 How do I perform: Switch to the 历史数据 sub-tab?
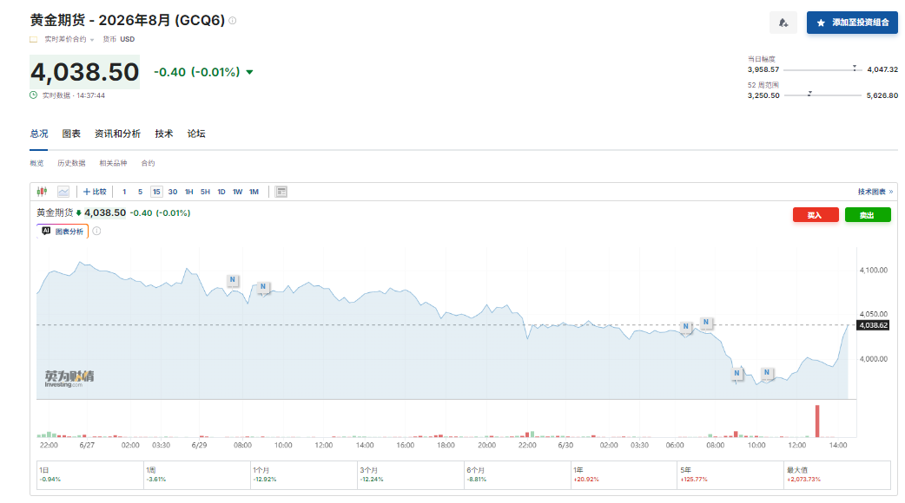point(71,163)
